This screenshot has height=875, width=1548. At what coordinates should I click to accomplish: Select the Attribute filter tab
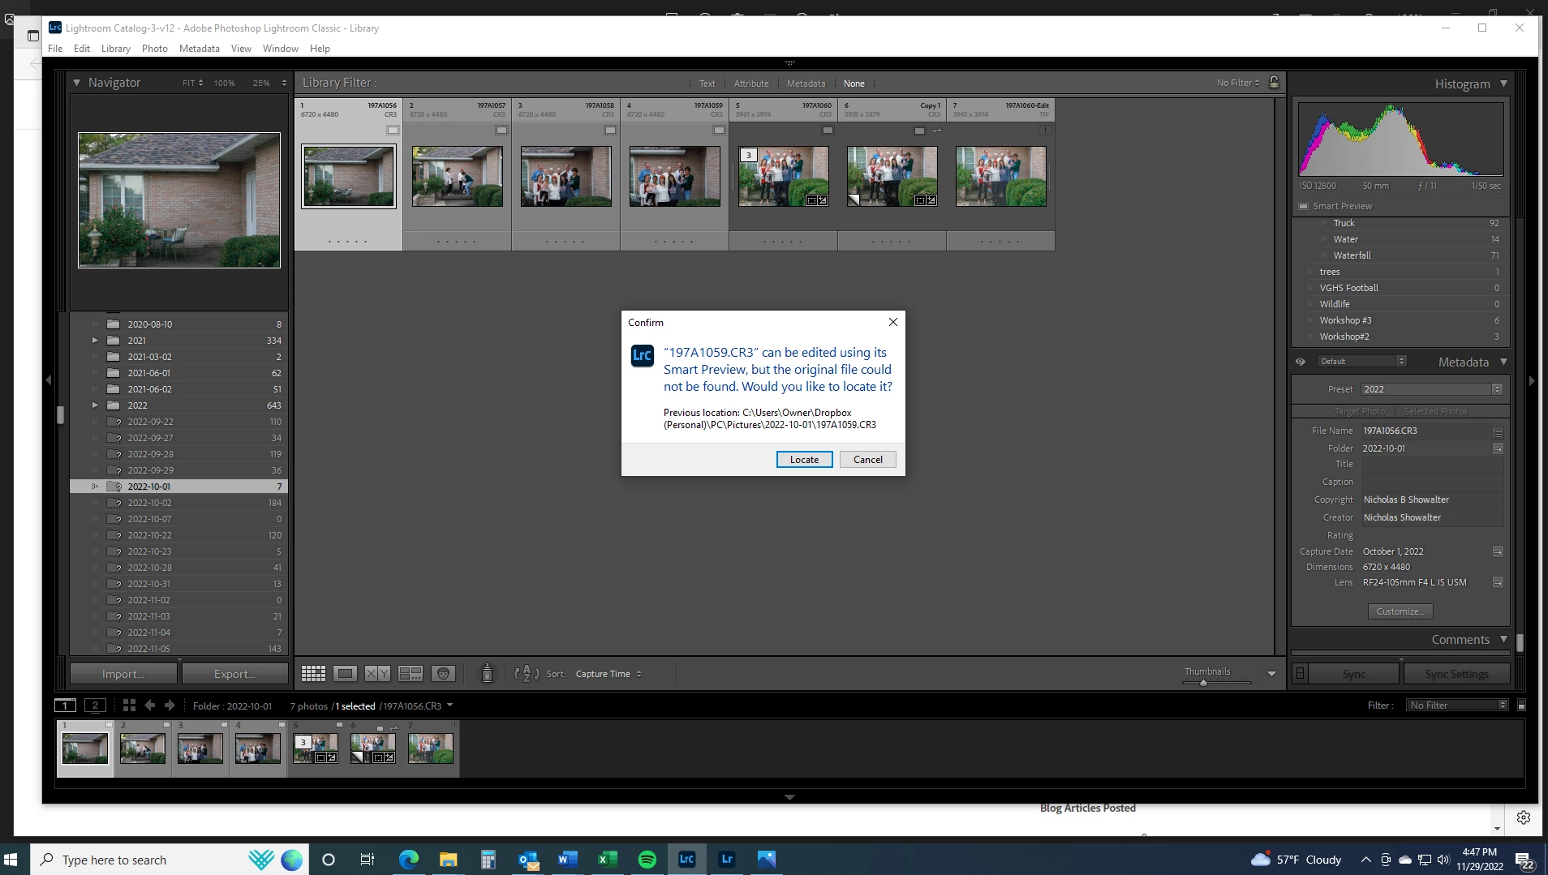click(x=751, y=84)
